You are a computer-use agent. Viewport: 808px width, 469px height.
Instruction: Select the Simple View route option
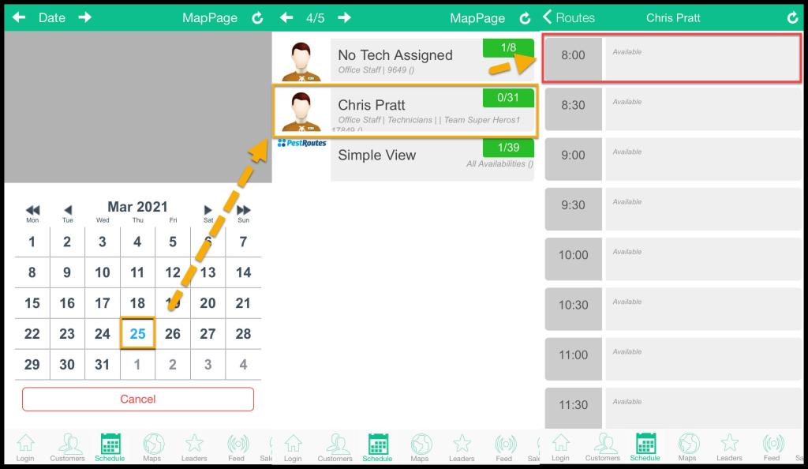pyautogui.click(x=406, y=156)
